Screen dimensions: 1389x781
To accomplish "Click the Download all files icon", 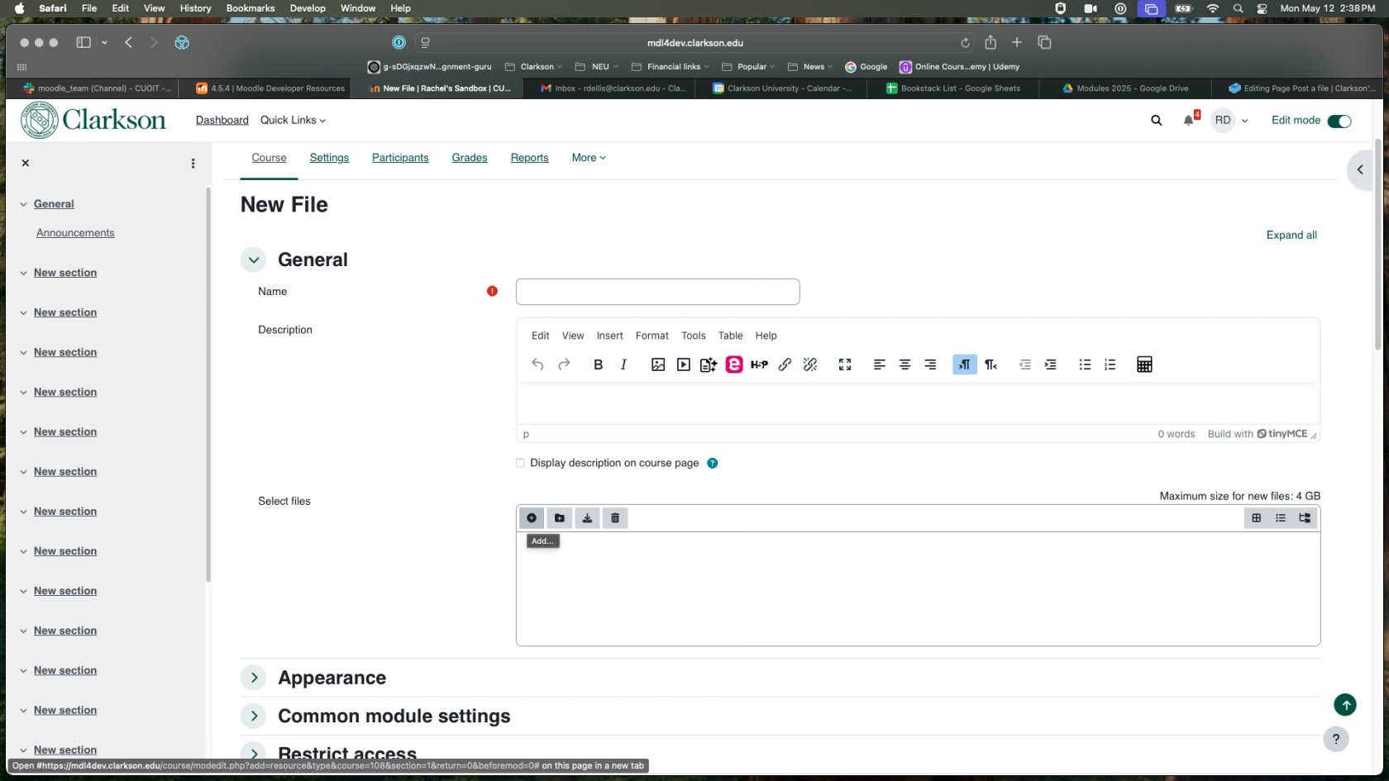I will tap(587, 518).
